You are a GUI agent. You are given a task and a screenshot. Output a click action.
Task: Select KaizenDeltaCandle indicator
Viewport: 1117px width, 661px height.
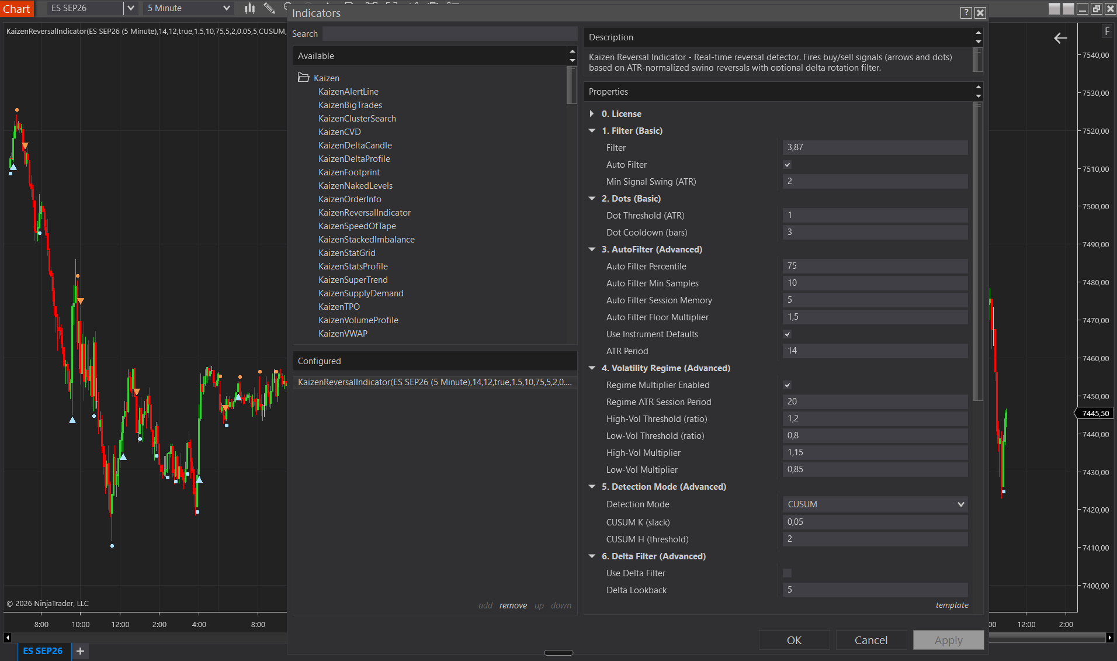(355, 146)
